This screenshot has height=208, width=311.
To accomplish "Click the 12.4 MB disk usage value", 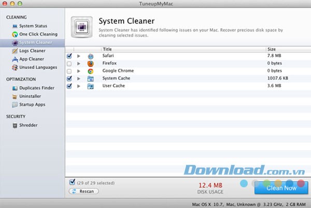I will pos(210,185).
